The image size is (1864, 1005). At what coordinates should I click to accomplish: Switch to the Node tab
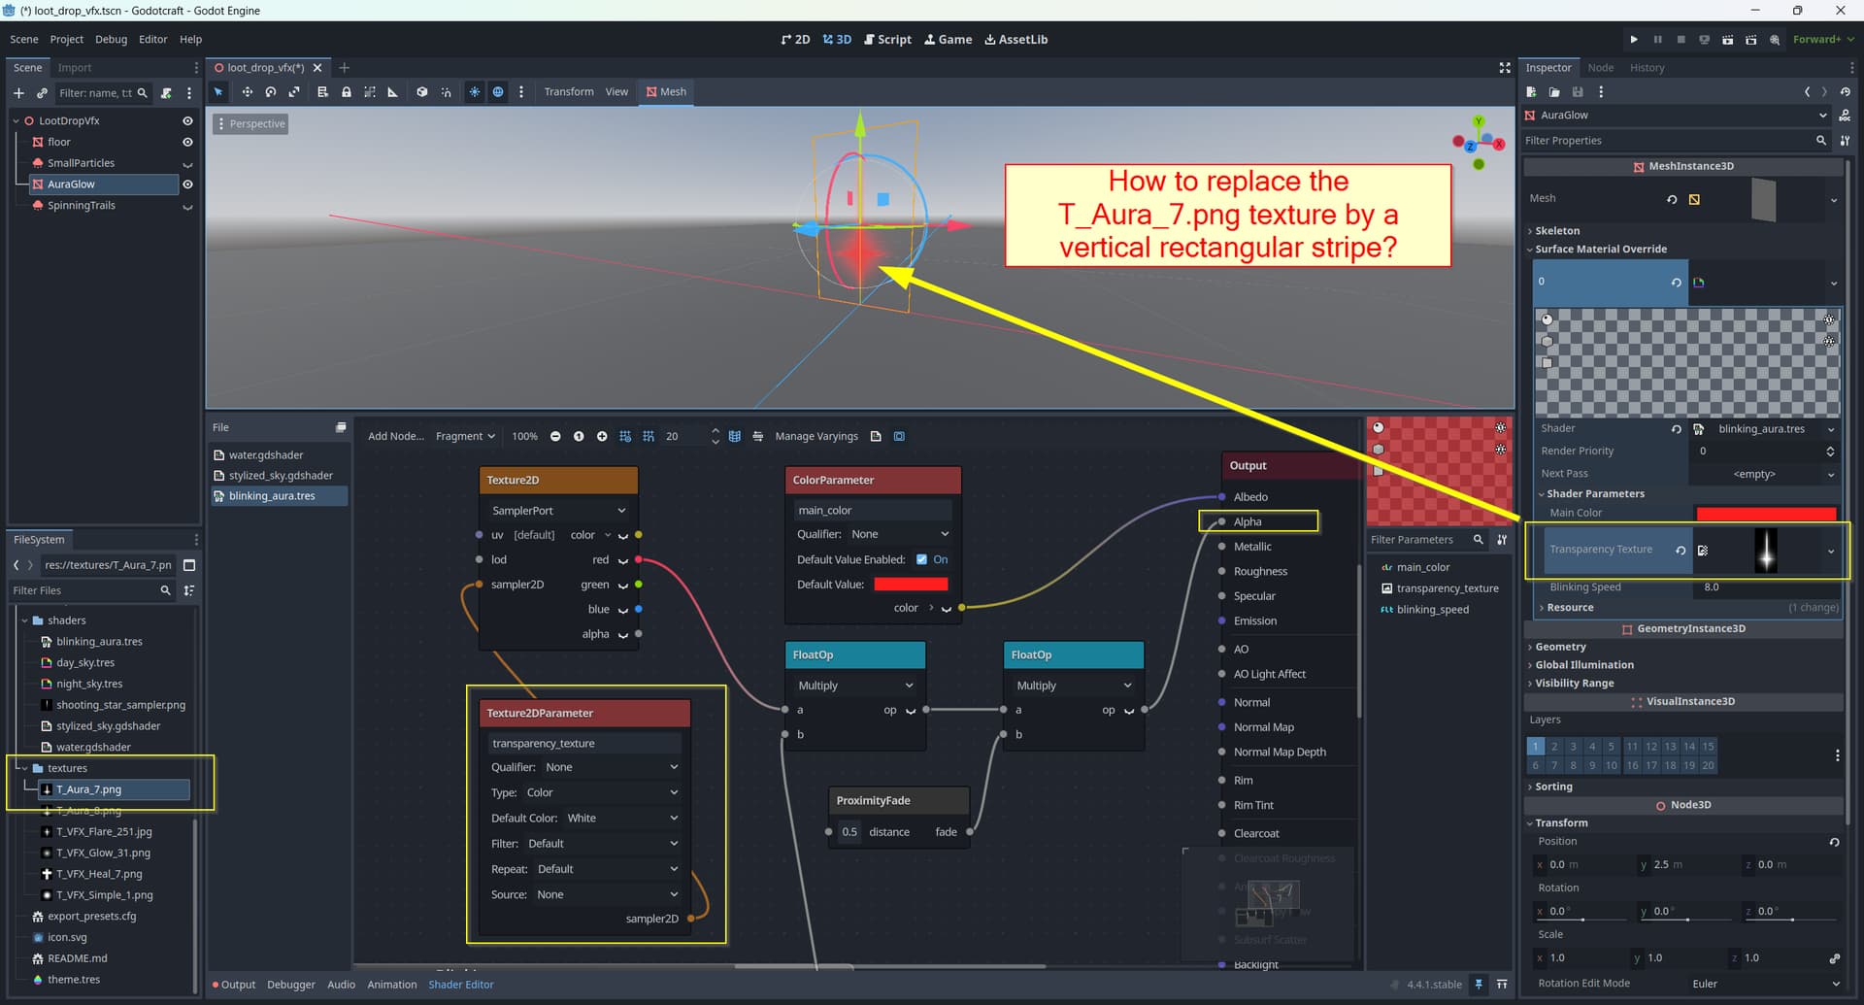point(1600,68)
